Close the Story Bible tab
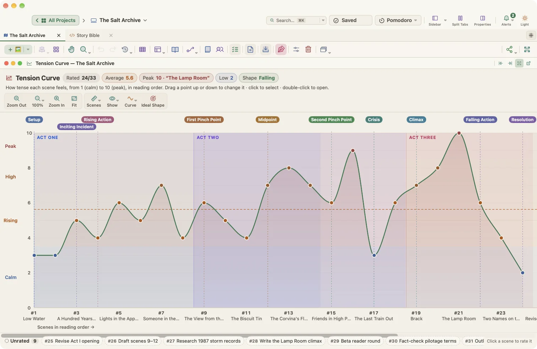The image size is (537, 349). 111,35
